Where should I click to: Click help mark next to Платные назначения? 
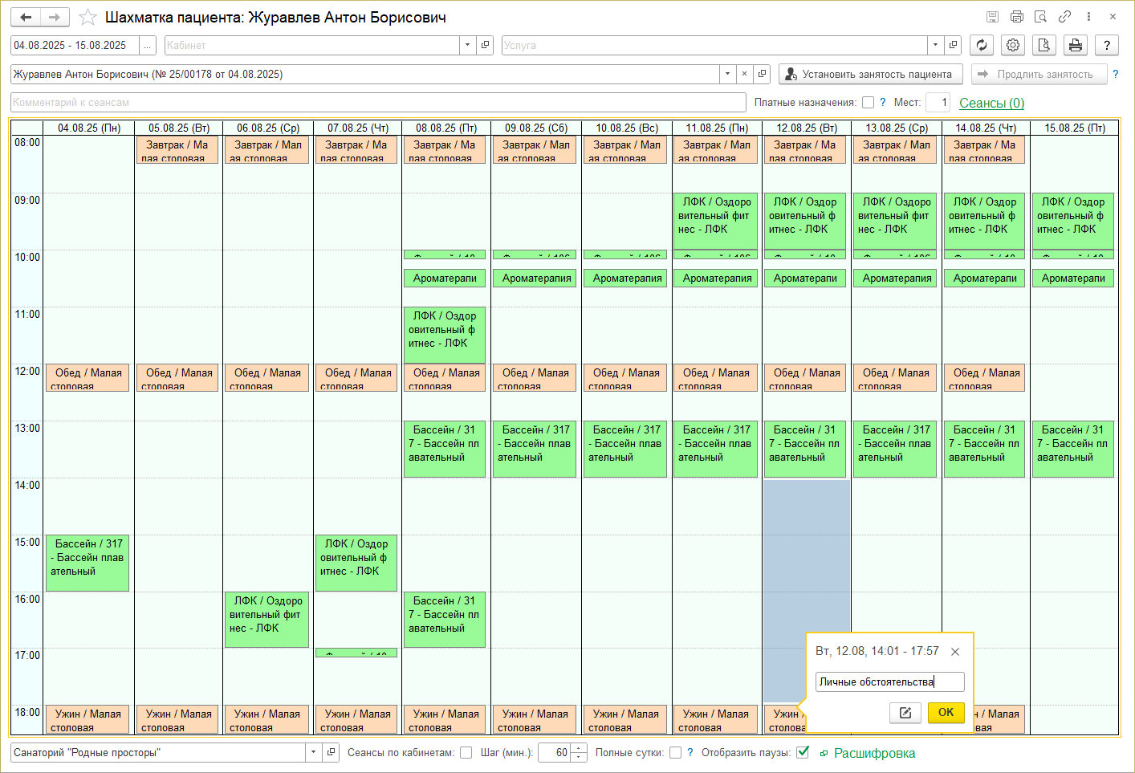(x=883, y=102)
